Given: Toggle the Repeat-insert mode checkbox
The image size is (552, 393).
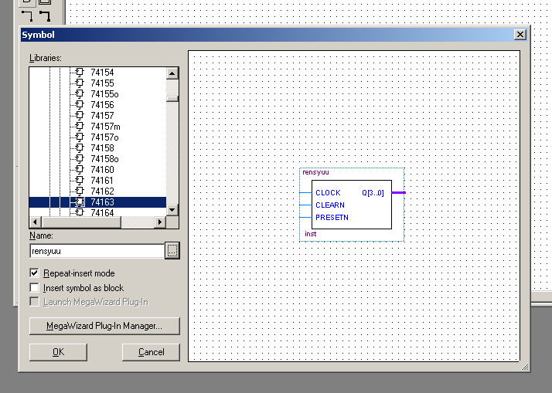Looking at the screenshot, I should click(34, 273).
